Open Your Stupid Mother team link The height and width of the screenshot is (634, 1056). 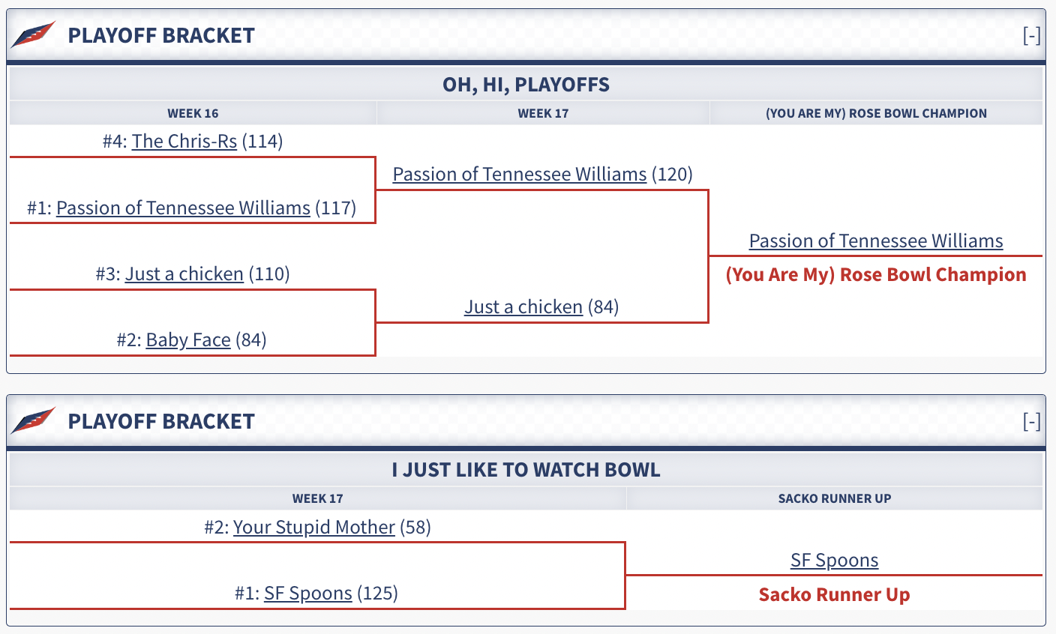(313, 527)
